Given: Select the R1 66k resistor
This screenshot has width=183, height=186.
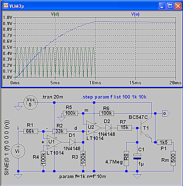Looking at the screenshot, I should tap(30, 131).
